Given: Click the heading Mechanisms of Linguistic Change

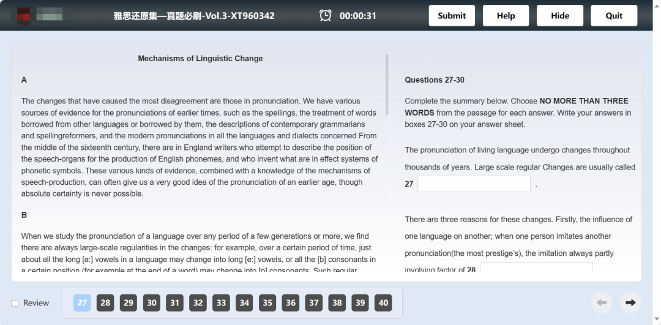Looking at the screenshot, I should [200, 59].
